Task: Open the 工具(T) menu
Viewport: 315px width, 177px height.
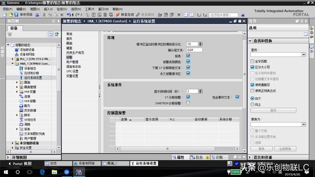Action: [x=90, y=9]
